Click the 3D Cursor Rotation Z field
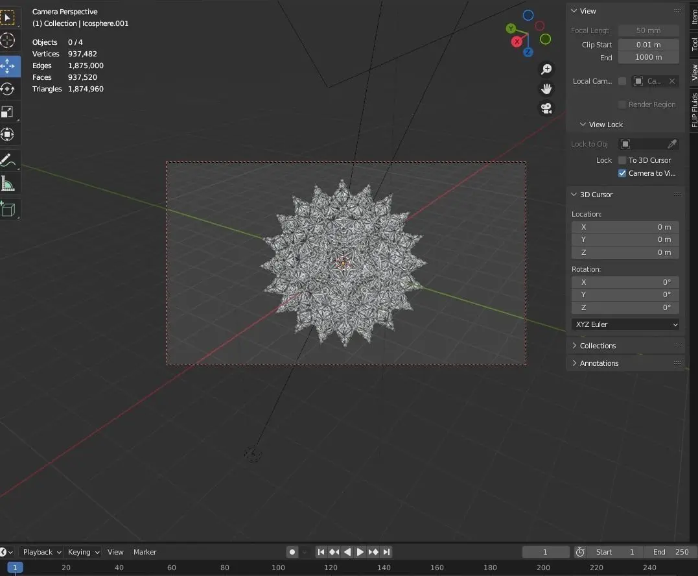Screen dimensions: 698x576 [x=625, y=307]
